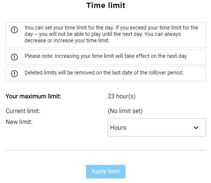This screenshot has height=183, width=211.
Task: Select the '(No limit set)' text
Action: point(125,111)
